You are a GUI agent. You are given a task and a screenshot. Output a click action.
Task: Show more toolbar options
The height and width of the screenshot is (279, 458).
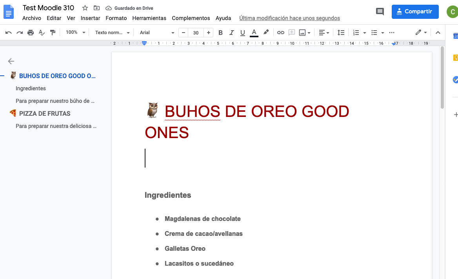tap(392, 33)
